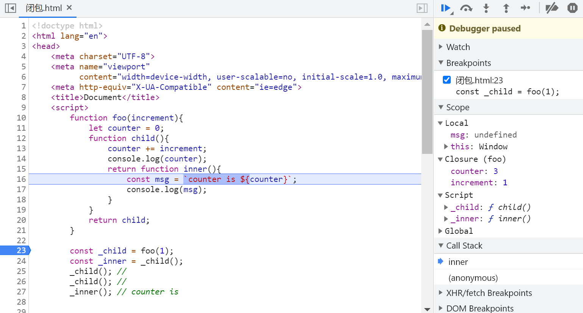The width and height of the screenshot is (583, 313).
Task: Step out of current function
Action: coord(506,8)
